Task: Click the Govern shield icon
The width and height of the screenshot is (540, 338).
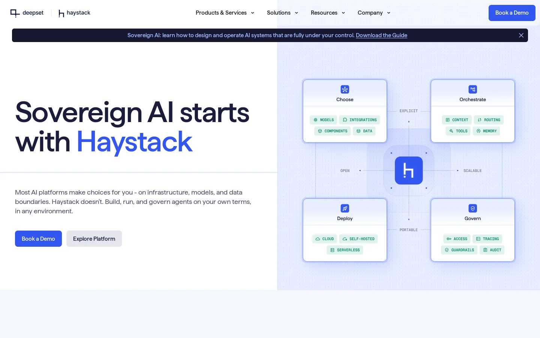Action: (x=472, y=208)
